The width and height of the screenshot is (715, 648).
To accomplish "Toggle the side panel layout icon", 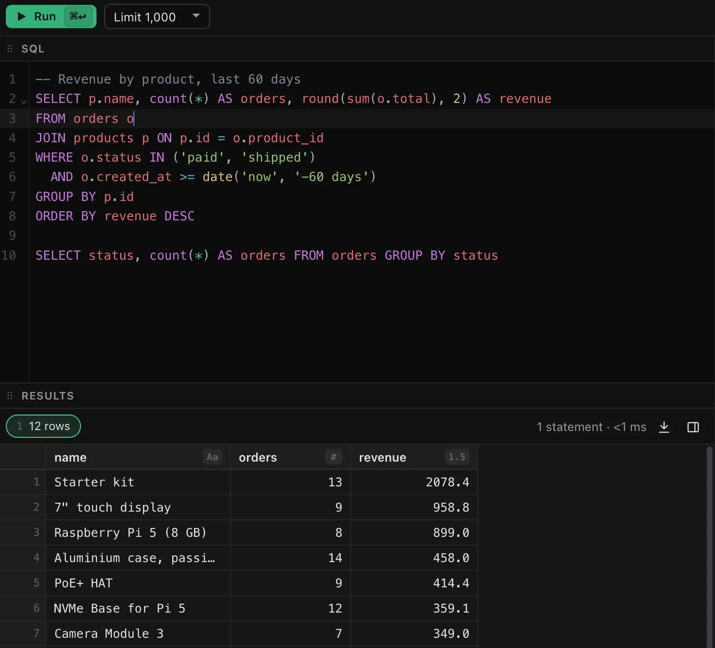I will point(693,427).
